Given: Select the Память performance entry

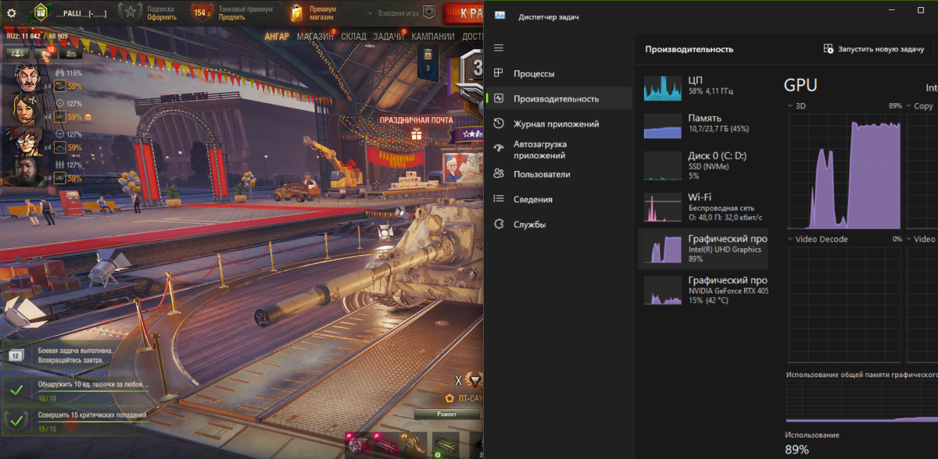Looking at the screenshot, I should tap(703, 124).
